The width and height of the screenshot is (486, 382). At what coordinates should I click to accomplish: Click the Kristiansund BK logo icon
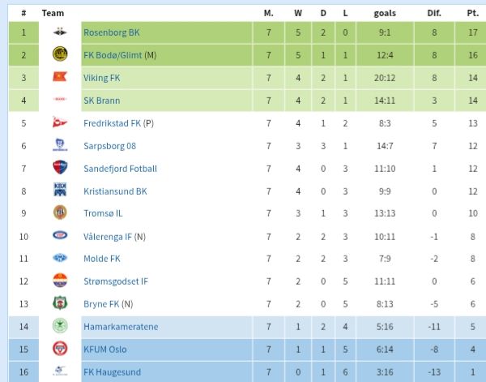(59, 191)
